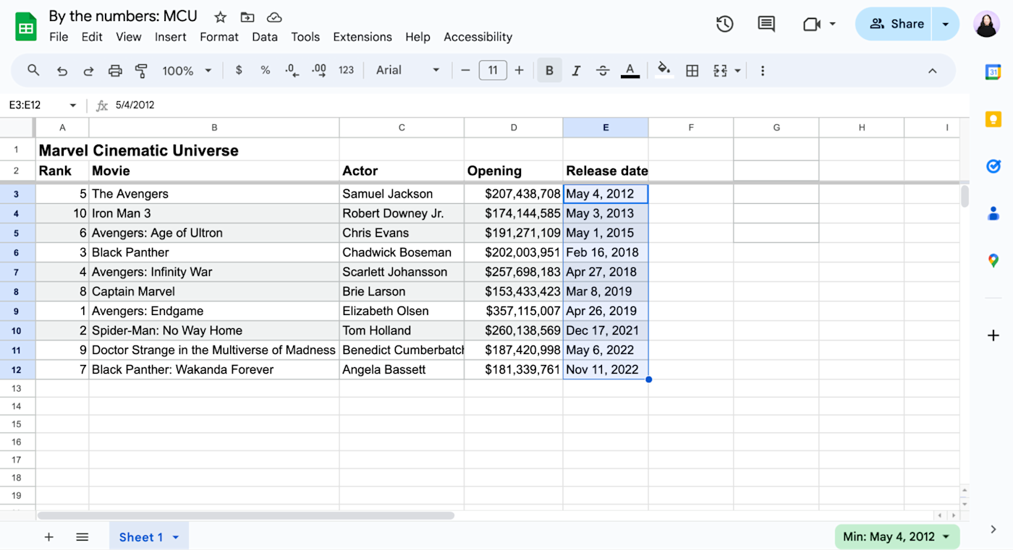
Task: Click the search menus magnifier icon
Action: pos(33,70)
